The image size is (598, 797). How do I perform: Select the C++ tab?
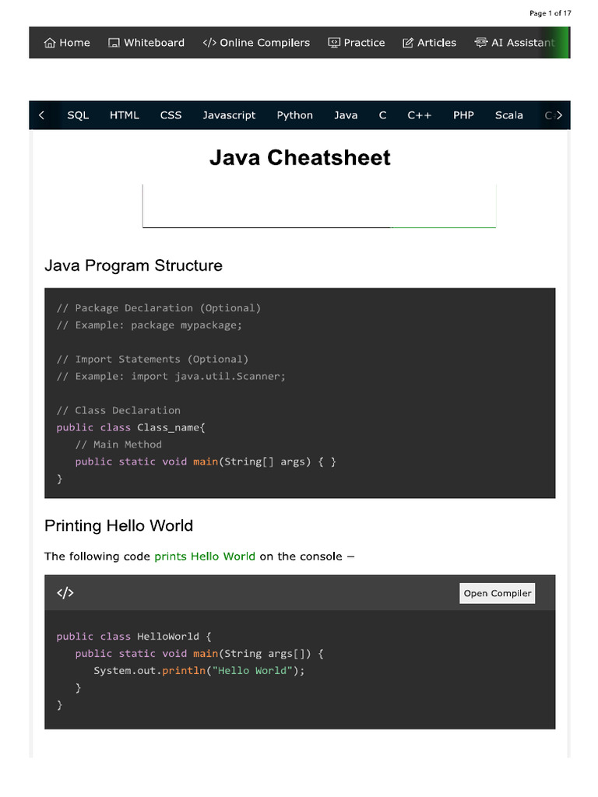[x=420, y=115]
